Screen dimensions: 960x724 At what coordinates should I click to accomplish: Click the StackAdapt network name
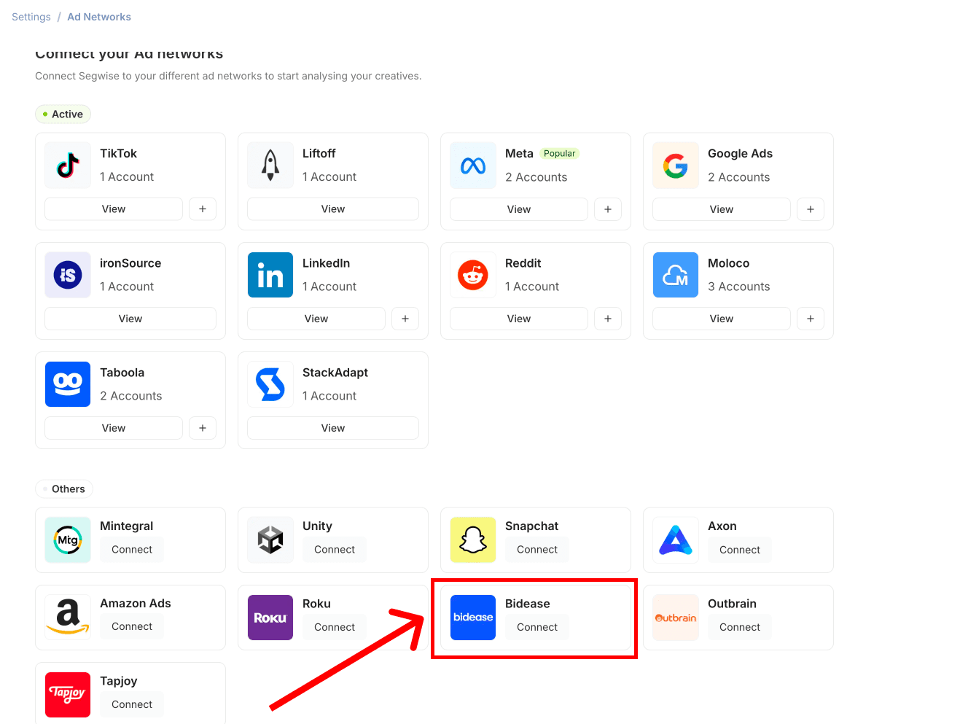point(335,373)
